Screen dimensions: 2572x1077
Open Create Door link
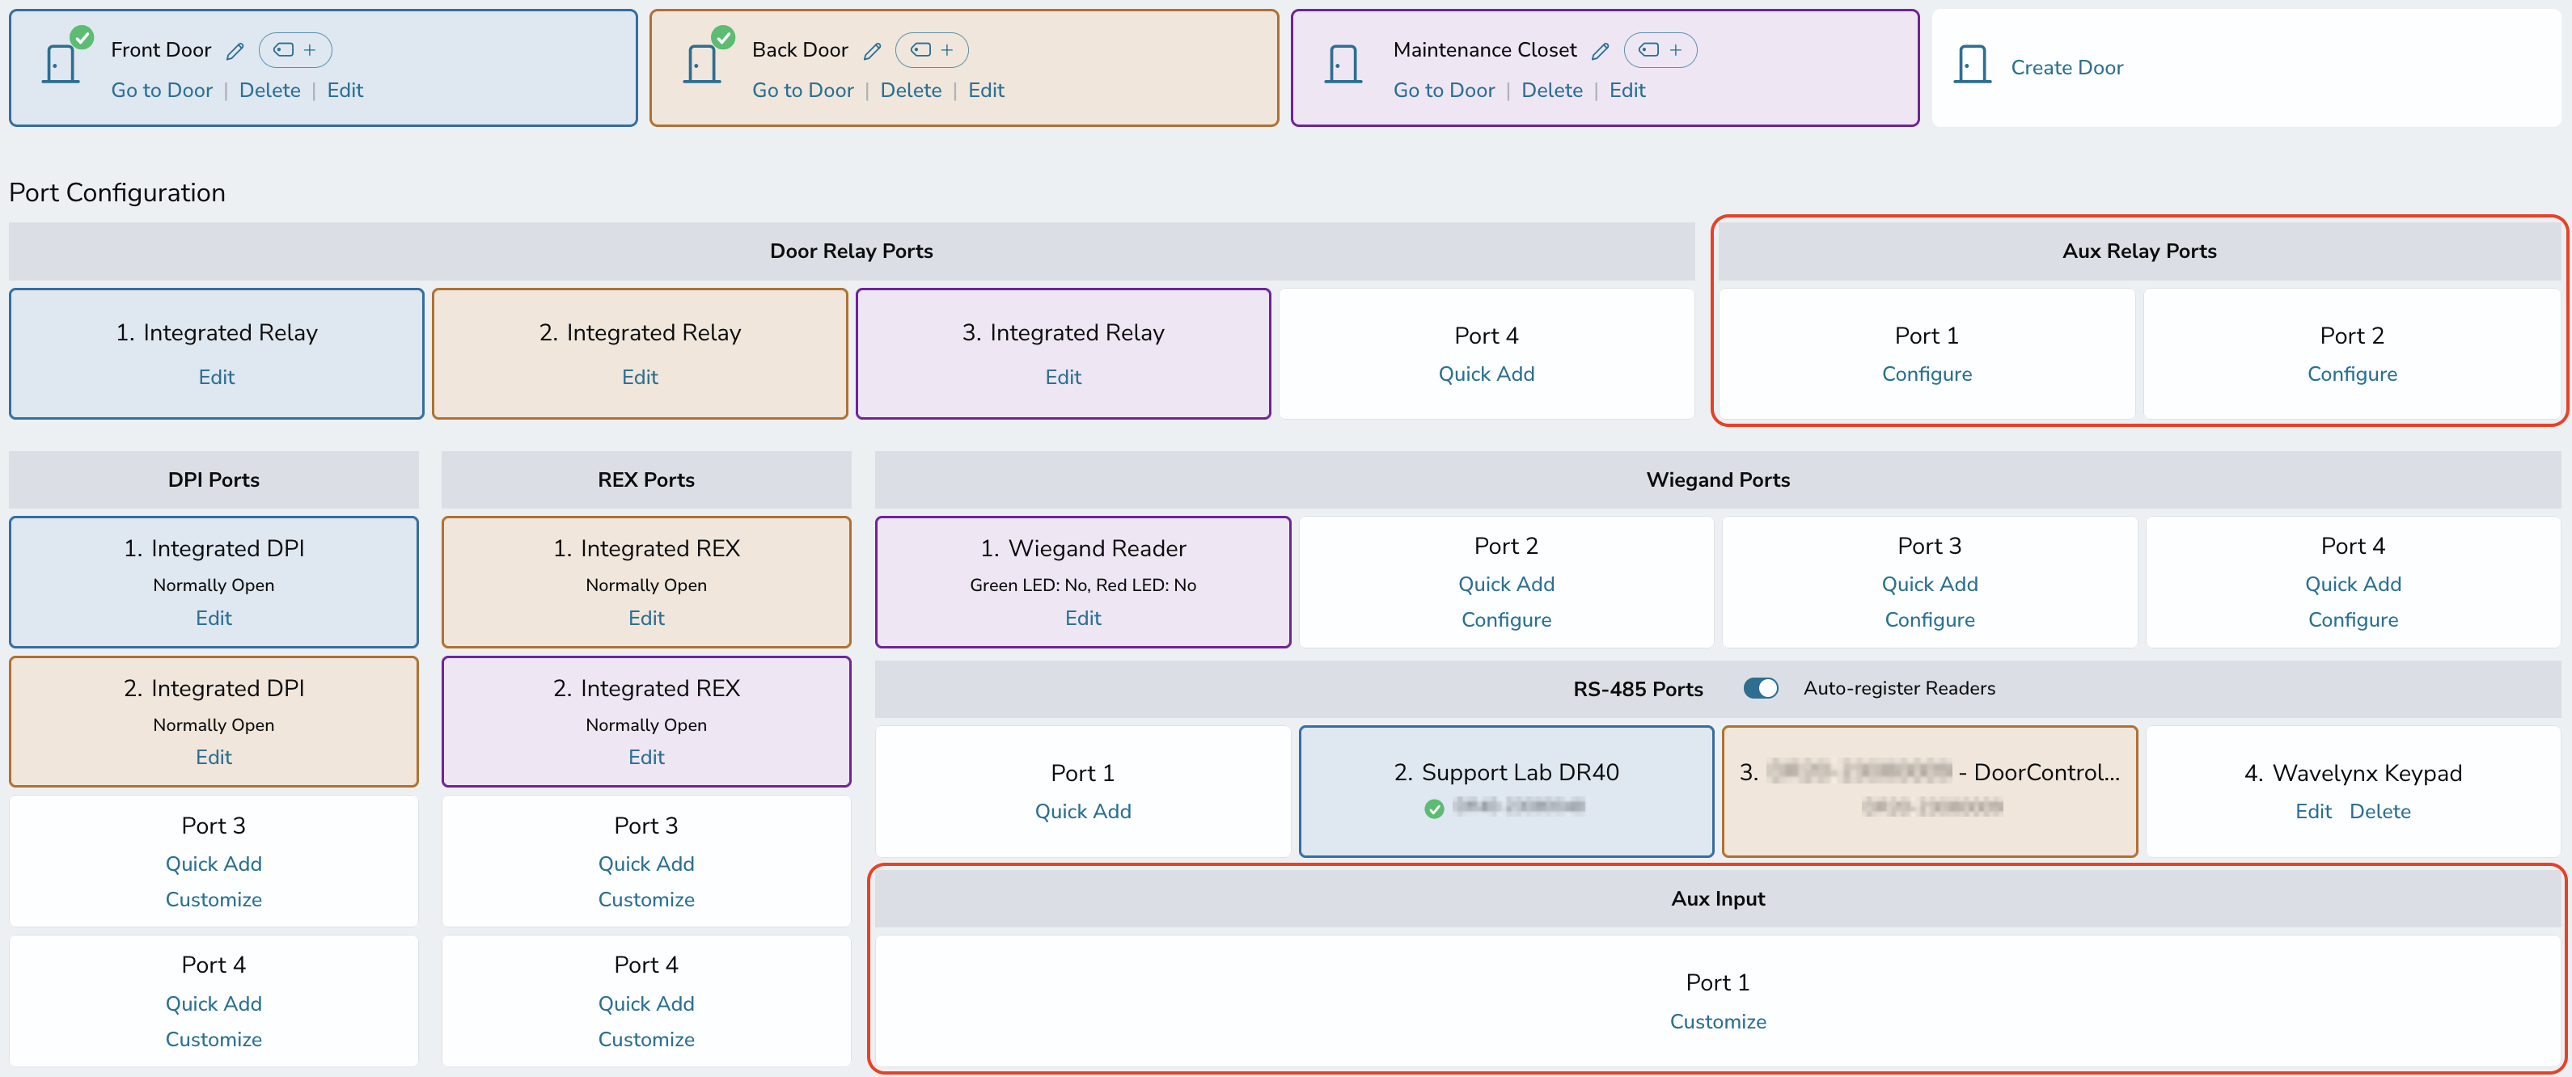click(x=2066, y=67)
